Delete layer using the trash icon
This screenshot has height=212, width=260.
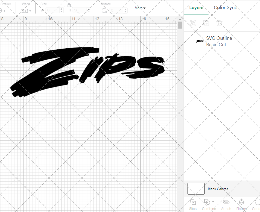[219, 23]
